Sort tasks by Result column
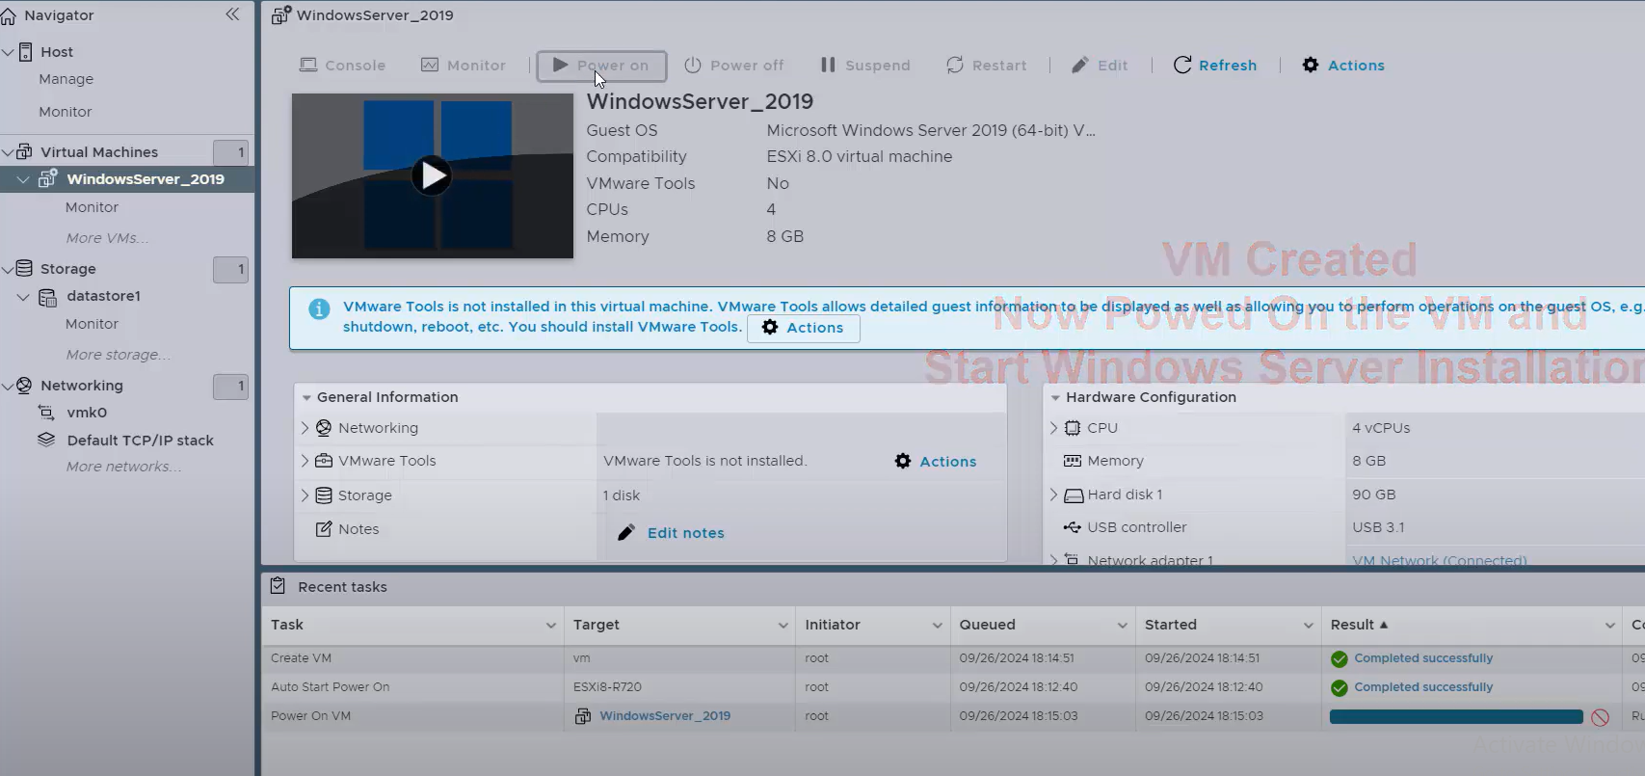Viewport: 1645px width, 776px height. click(1359, 625)
